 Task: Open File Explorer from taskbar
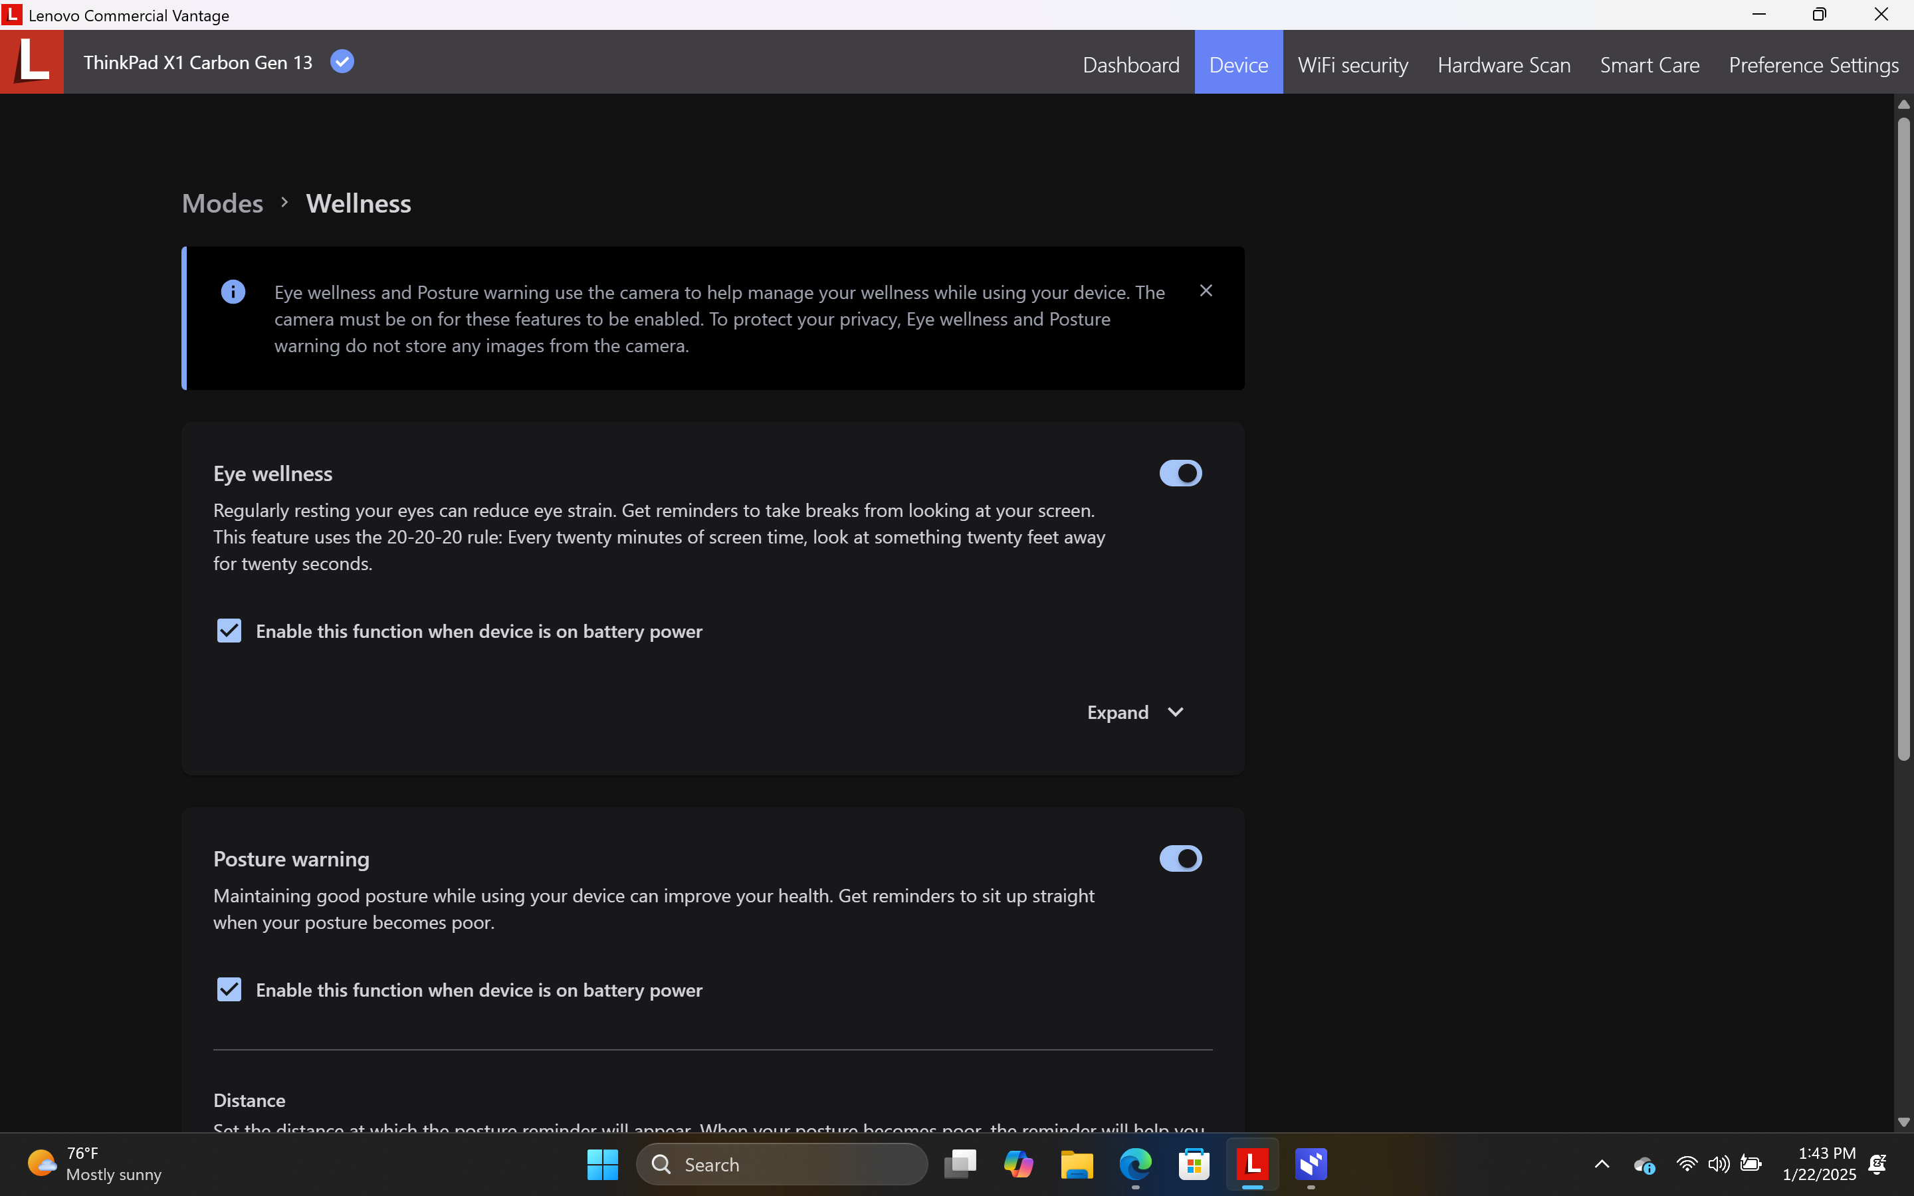(1077, 1164)
